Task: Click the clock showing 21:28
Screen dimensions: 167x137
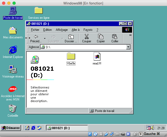Action: tap(161, 128)
